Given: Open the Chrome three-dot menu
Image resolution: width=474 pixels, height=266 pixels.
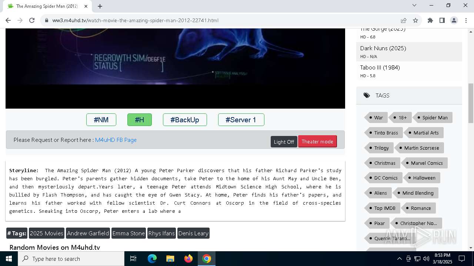Looking at the screenshot, I should coord(466,20).
